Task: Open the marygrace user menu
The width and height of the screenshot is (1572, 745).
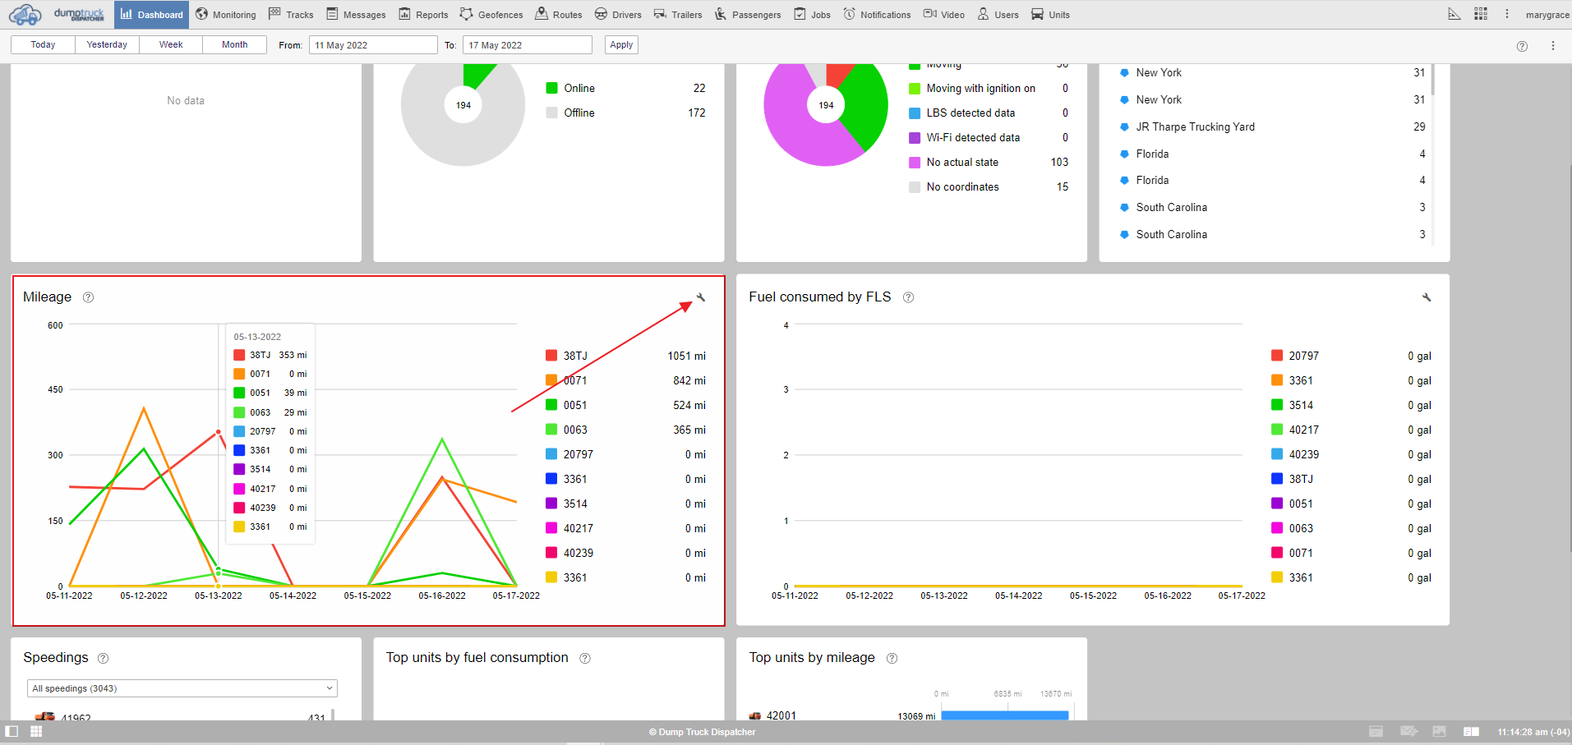Action: [1547, 15]
